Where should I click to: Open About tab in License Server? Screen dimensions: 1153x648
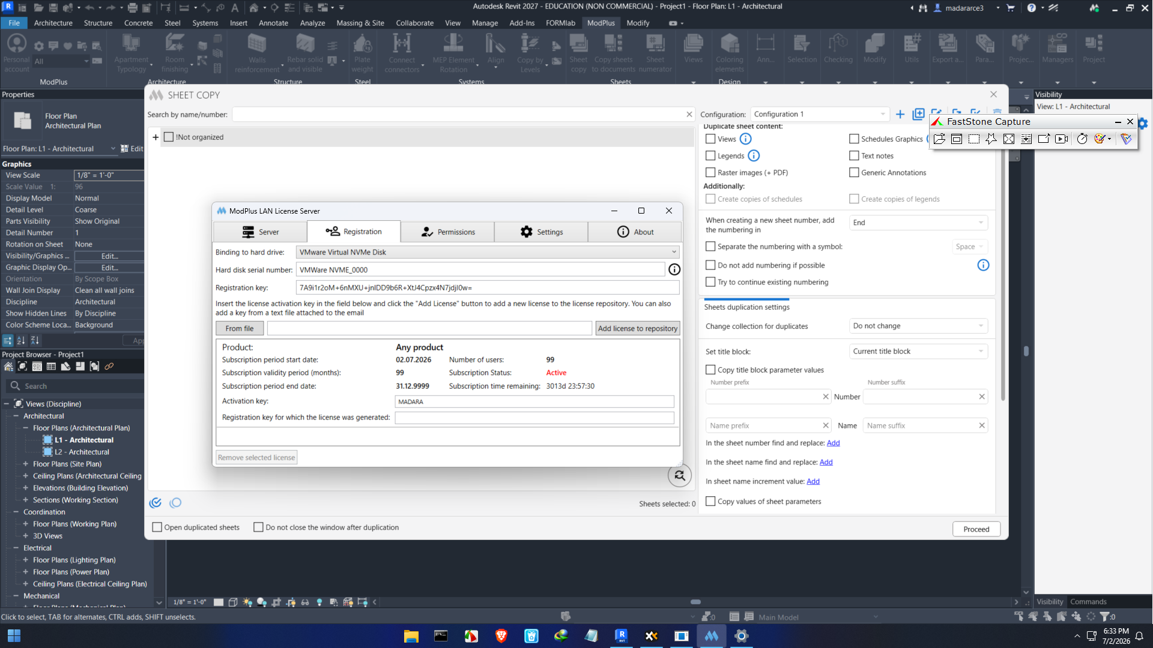pos(635,232)
